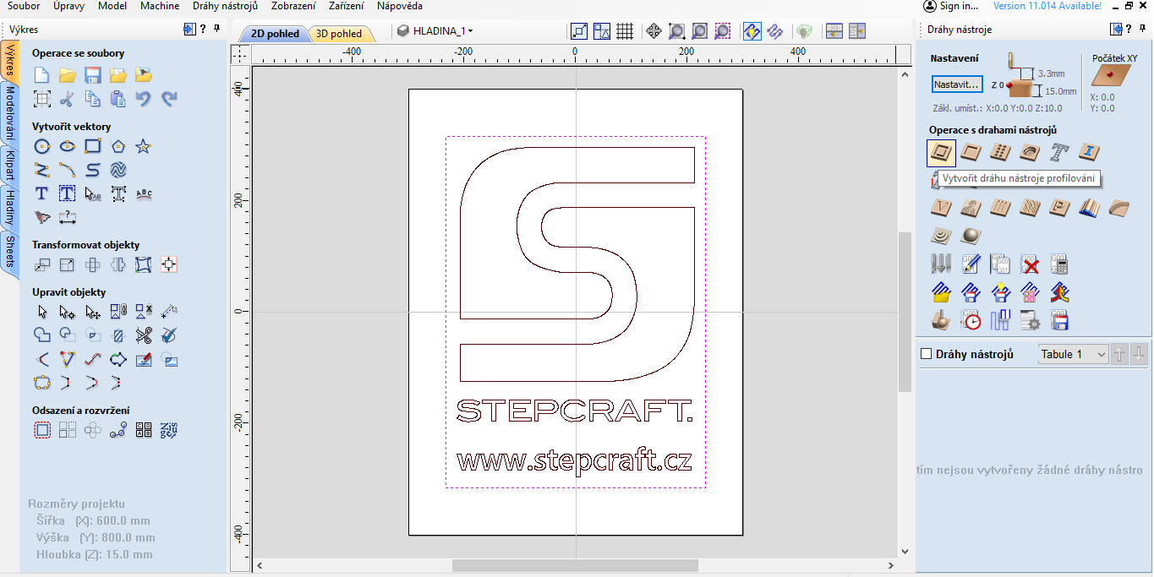Open the Tabule 1 sheet dropdown
The height and width of the screenshot is (577, 1154).
click(x=1073, y=354)
